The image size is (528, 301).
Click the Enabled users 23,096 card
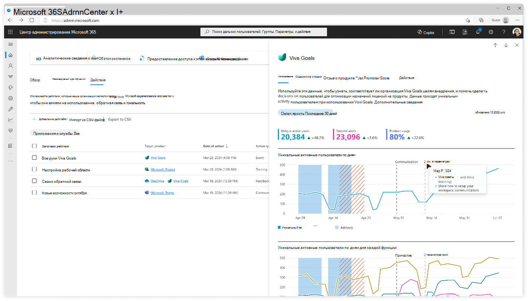click(x=355, y=135)
